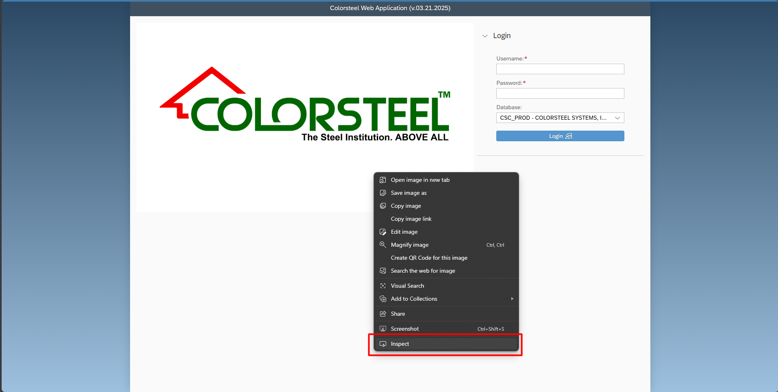The image size is (778, 392).
Task: Select Inspect from the context menu
Action: tap(446, 344)
